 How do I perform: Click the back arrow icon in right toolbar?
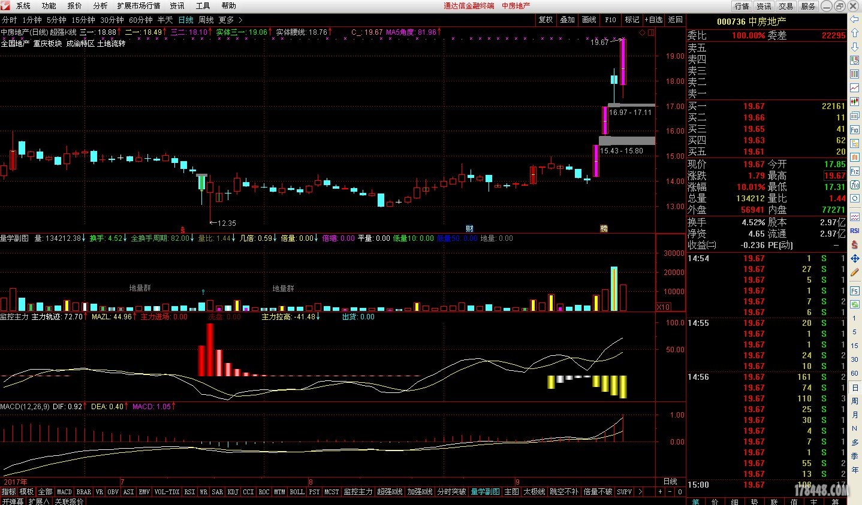(855, 19)
